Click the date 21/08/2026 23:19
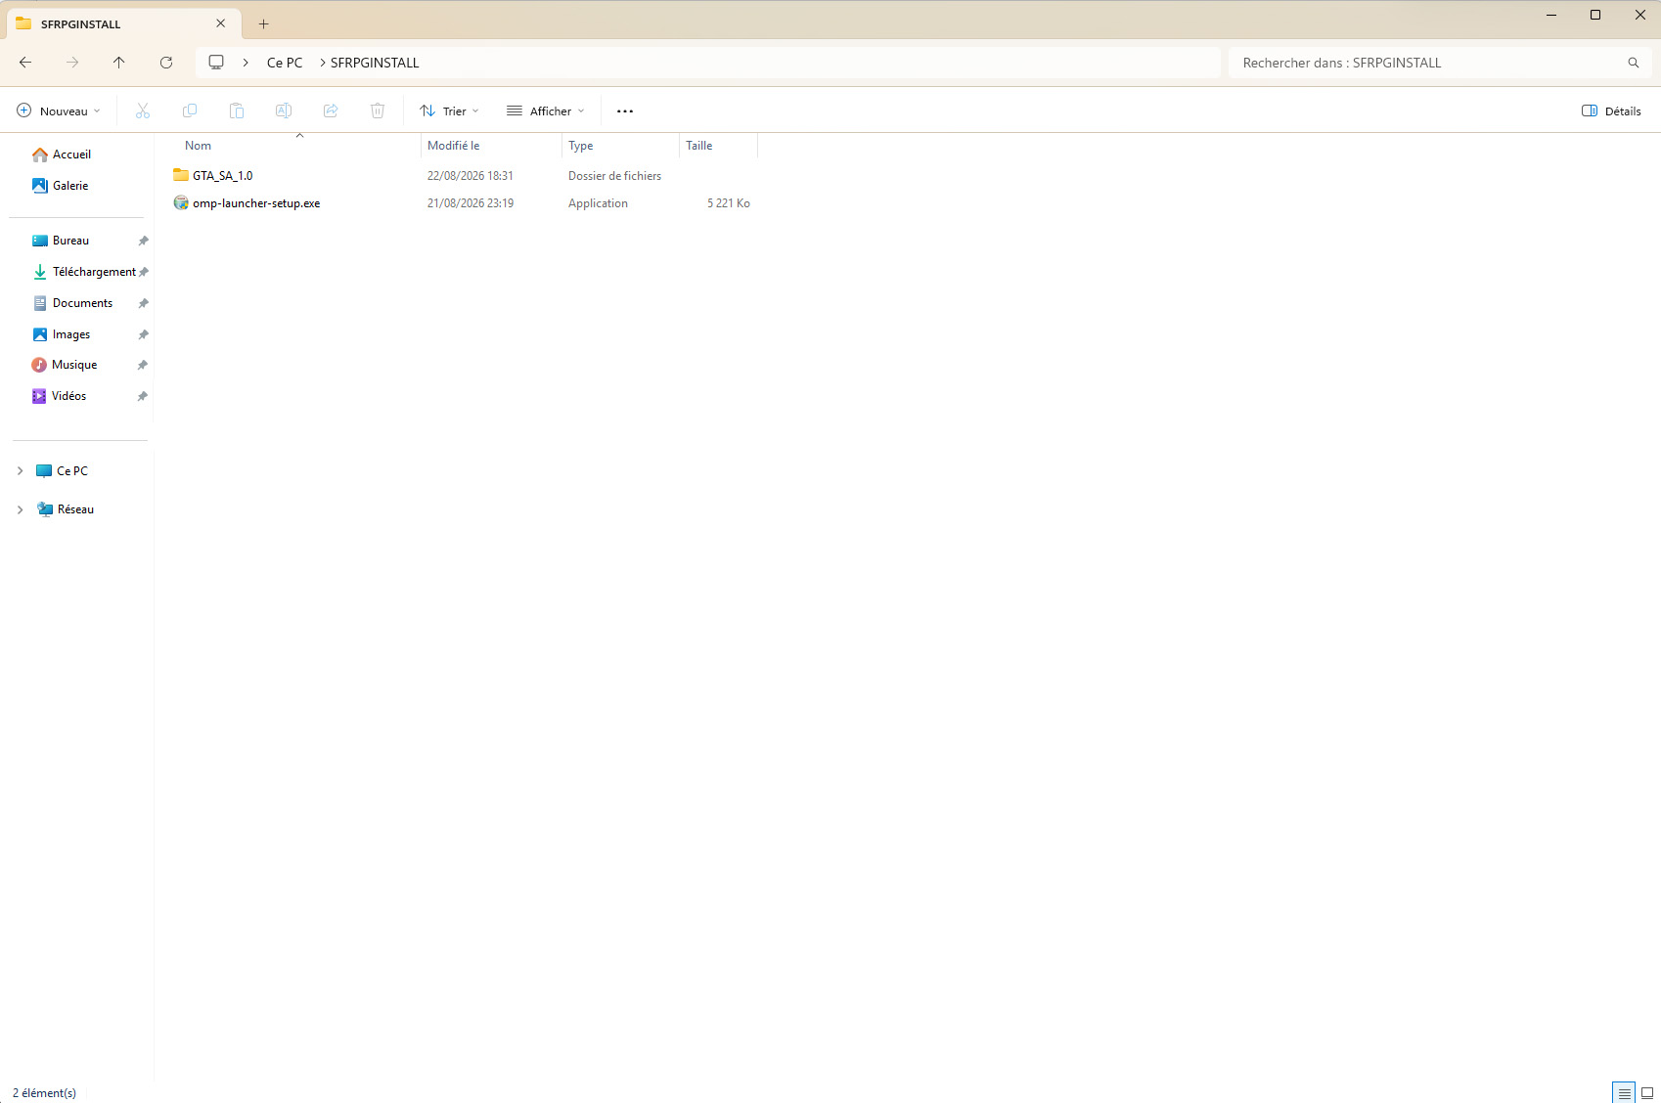 point(471,203)
